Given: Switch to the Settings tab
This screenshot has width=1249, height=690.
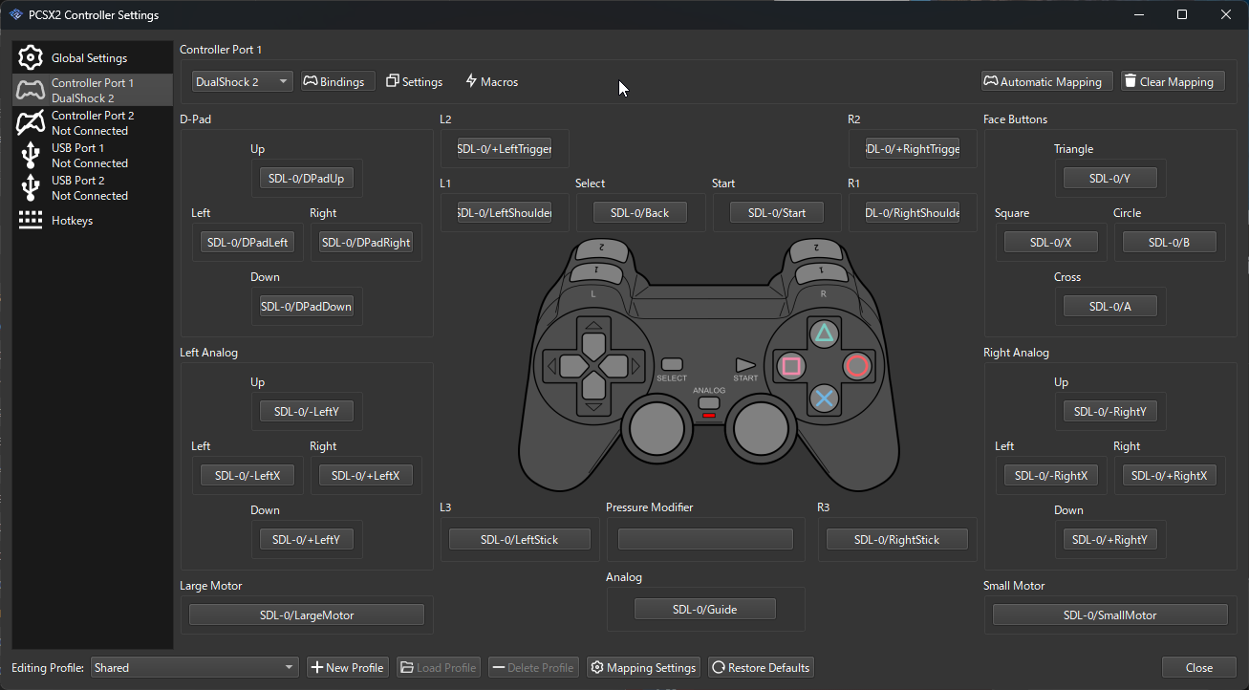Looking at the screenshot, I should [x=414, y=82].
